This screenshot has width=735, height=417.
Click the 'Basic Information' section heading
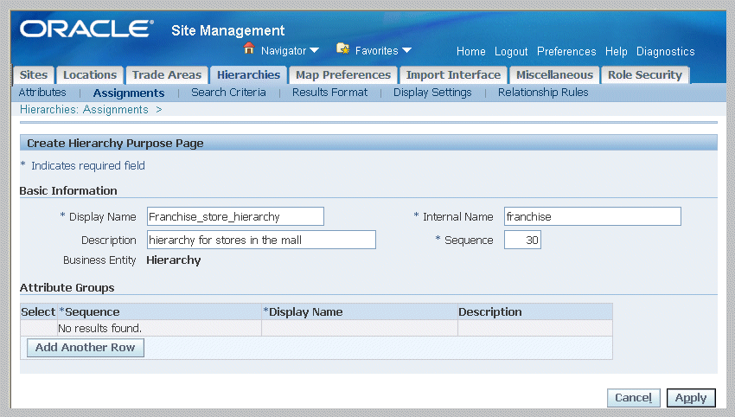pyautogui.click(x=68, y=191)
